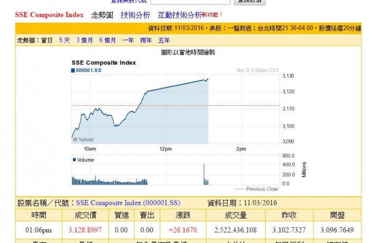Click the 買進 column header
The height and width of the screenshot is (243, 381).
(122, 215)
